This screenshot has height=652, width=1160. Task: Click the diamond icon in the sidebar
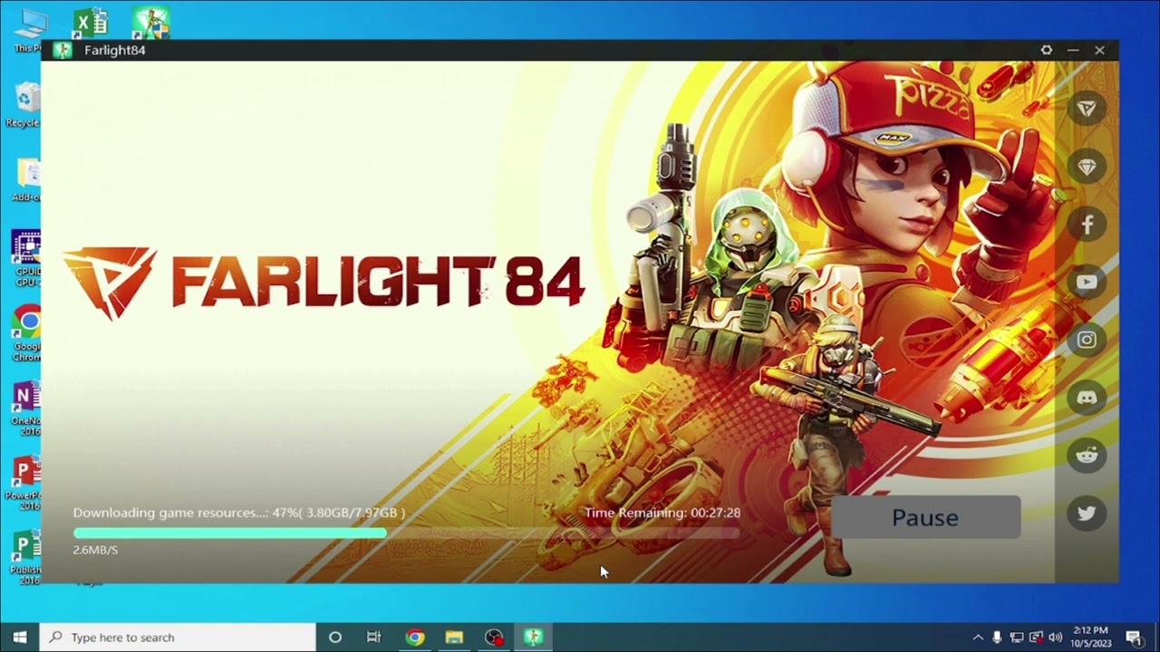pyautogui.click(x=1087, y=167)
